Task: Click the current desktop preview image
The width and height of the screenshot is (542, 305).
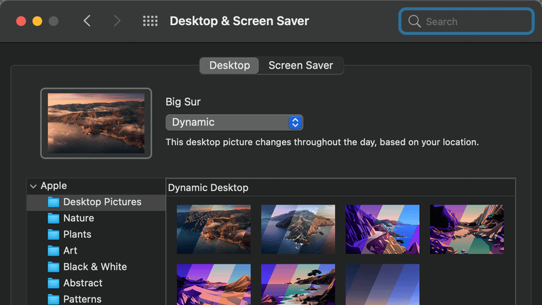Action: (96, 123)
